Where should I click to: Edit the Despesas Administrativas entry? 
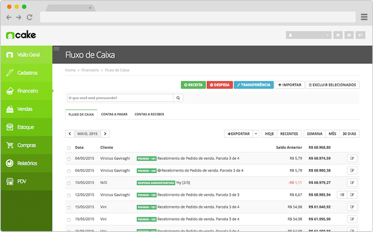pos(352,183)
